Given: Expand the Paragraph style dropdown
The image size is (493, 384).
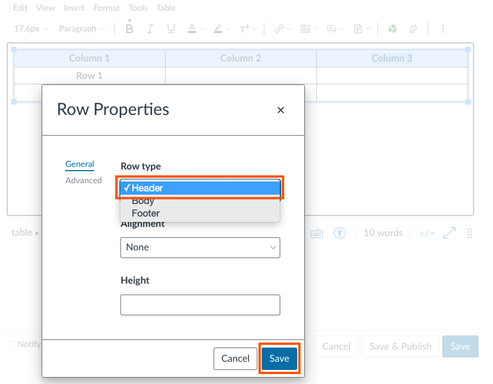Looking at the screenshot, I should coord(82,29).
